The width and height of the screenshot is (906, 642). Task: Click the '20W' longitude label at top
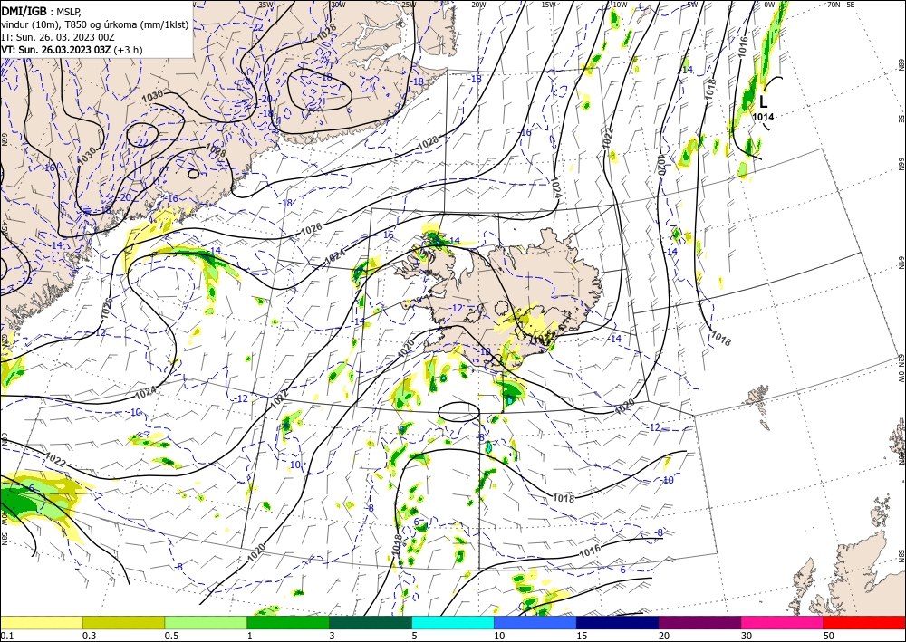click(x=478, y=5)
